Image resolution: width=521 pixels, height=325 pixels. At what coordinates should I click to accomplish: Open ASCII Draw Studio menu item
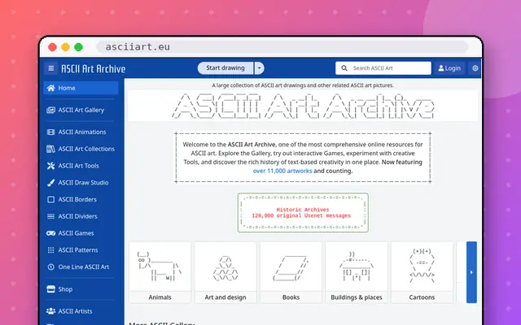tap(81, 183)
